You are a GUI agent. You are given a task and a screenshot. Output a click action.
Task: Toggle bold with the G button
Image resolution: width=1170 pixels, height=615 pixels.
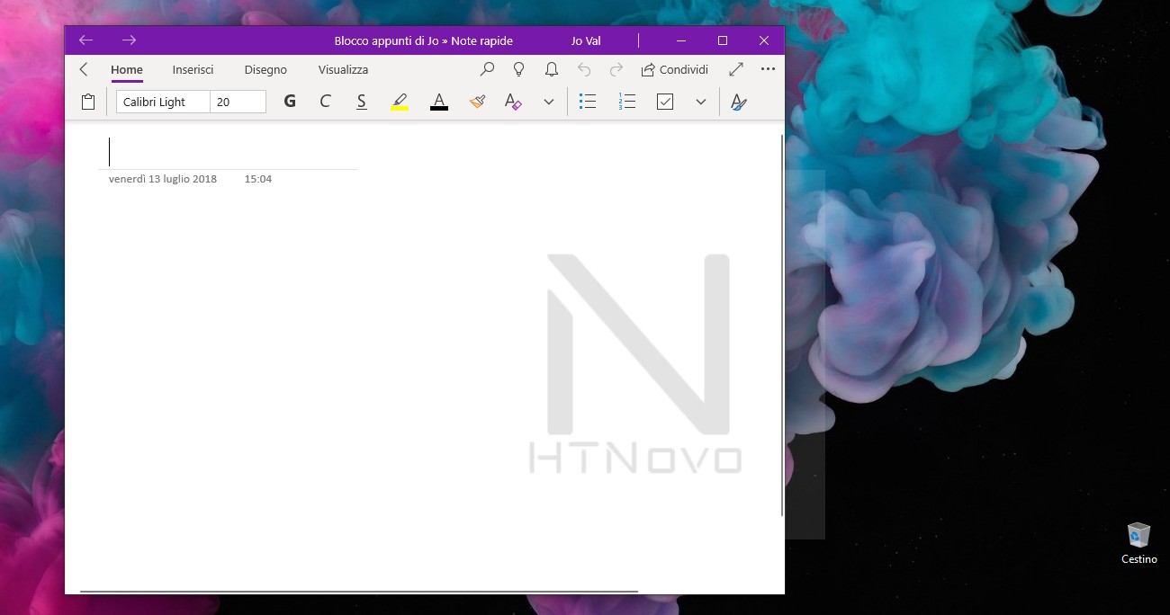coord(289,101)
